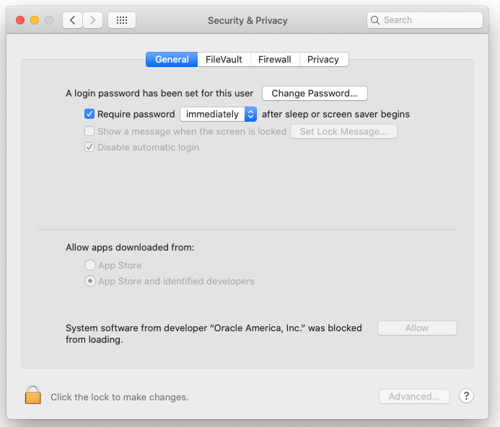
Task: Go forward using the right arrow button
Action: click(92, 20)
